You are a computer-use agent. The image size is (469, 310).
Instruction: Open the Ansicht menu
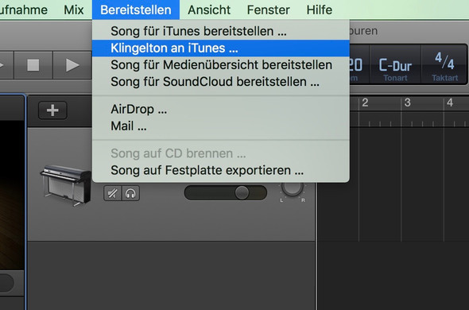209,10
